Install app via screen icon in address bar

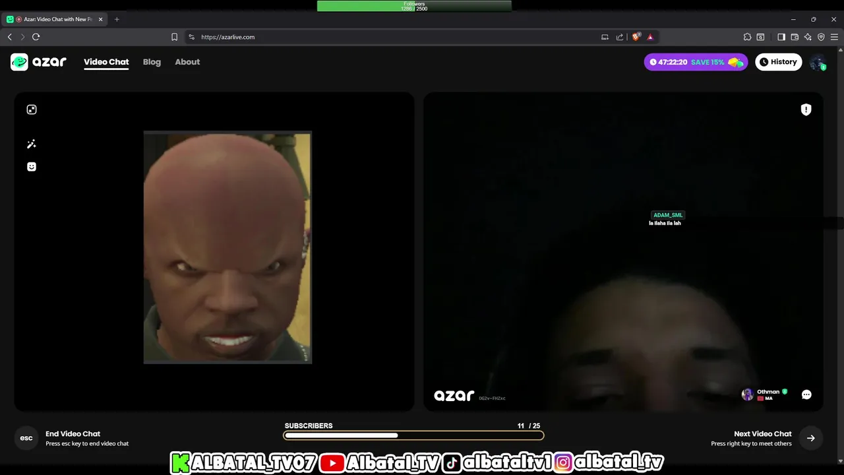coord(605,37)
